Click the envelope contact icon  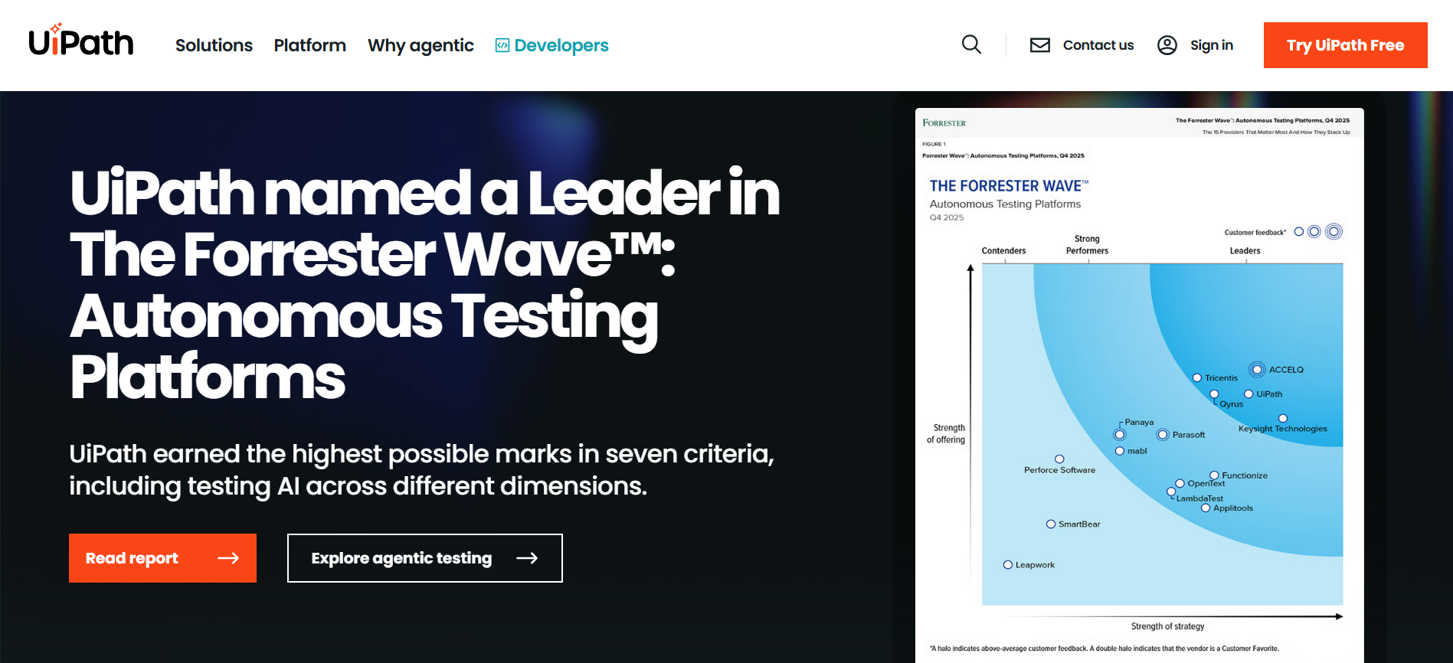(1040, 45)
